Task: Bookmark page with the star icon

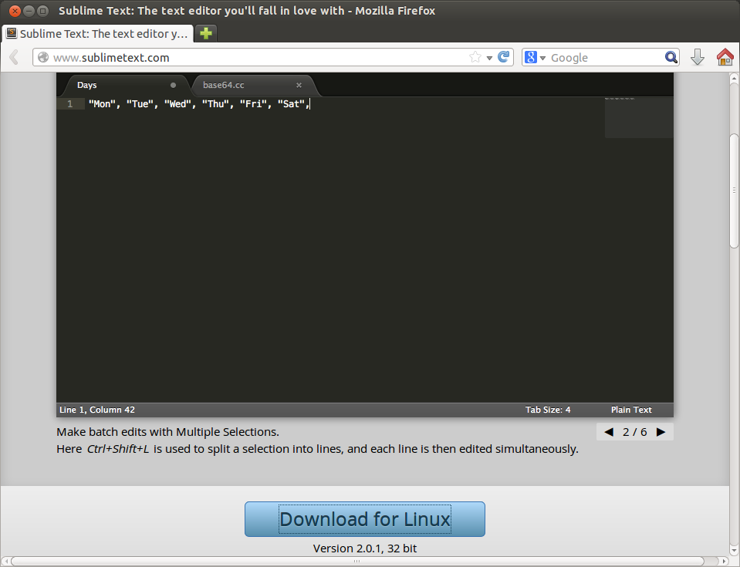Action: point(475,58)
